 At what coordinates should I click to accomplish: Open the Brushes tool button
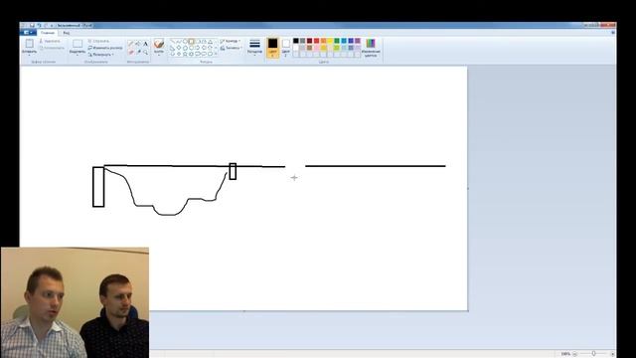point(159,47)
